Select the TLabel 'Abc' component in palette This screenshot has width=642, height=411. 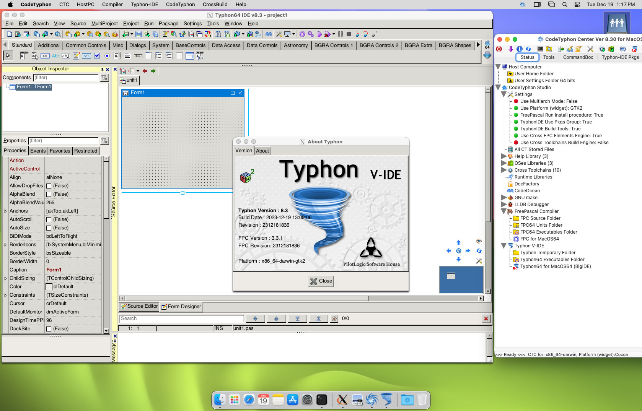(55, 56)
